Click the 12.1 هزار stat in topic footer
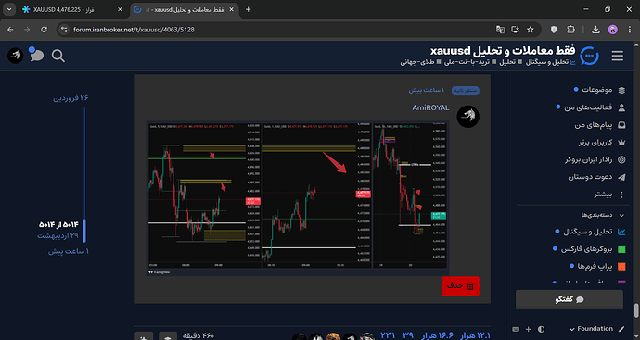Image resolution: width=640 pixels, height=340 pixels. [474, 335]
